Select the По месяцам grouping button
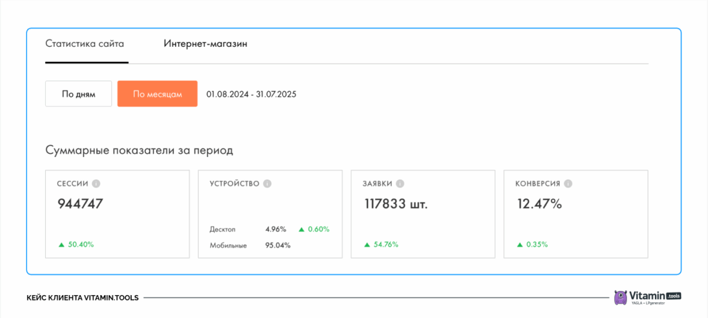 pos(157,94)
